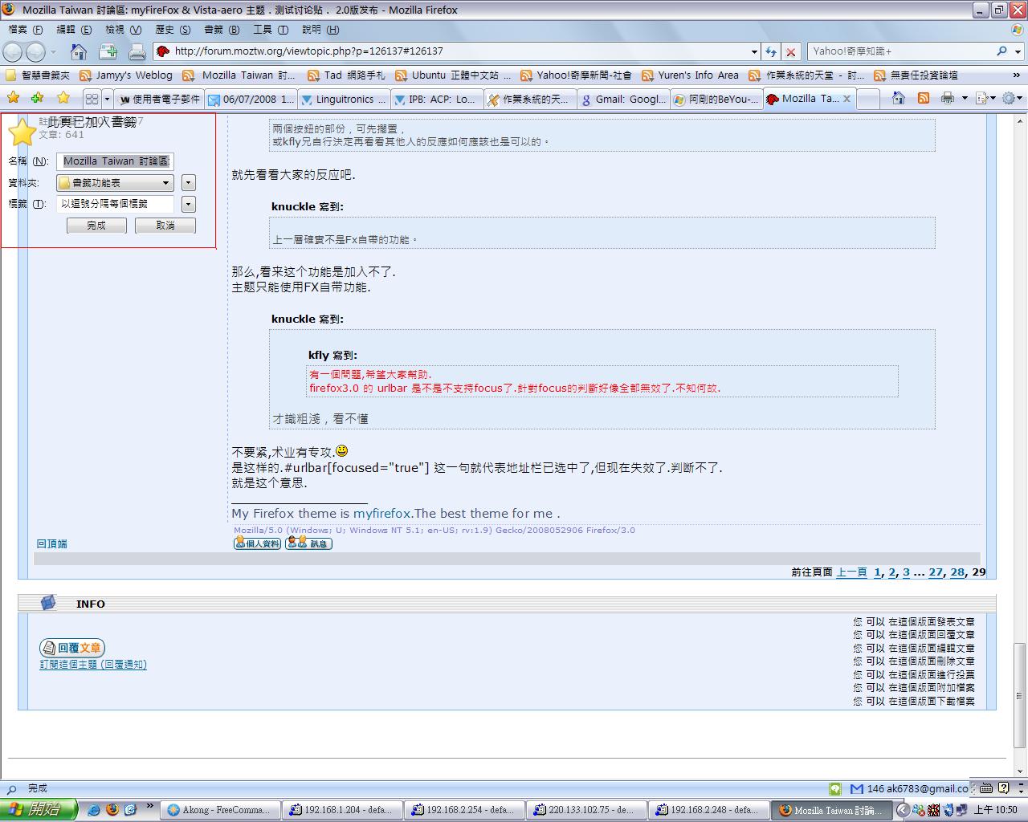Click the star with green plus icon
This screenshot has width=1028, height=822.
click(37, 98)
